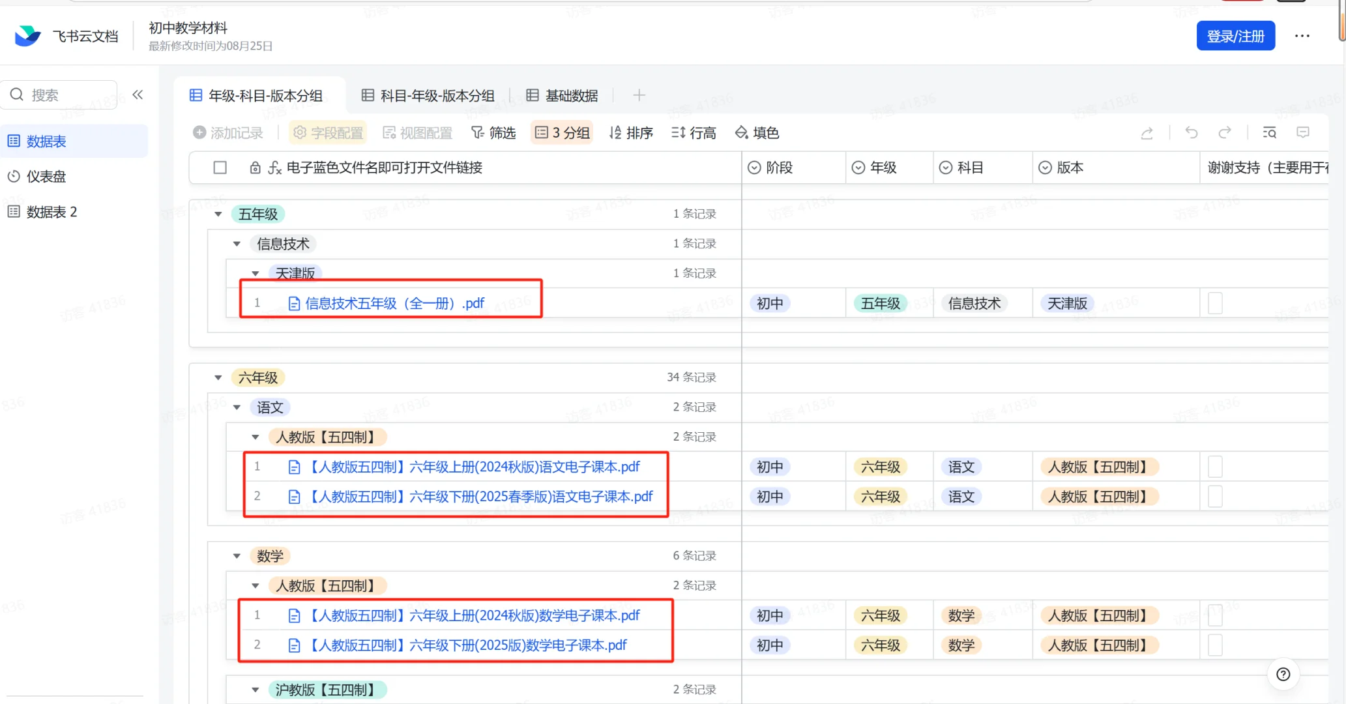The image size is (1346, 704).
Task: Click the 初中 stage cell in 信息技术 row
Action: click(x=770, y=303)
